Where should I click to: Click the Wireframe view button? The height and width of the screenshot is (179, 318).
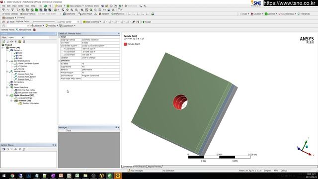click(x=69, y=14)
